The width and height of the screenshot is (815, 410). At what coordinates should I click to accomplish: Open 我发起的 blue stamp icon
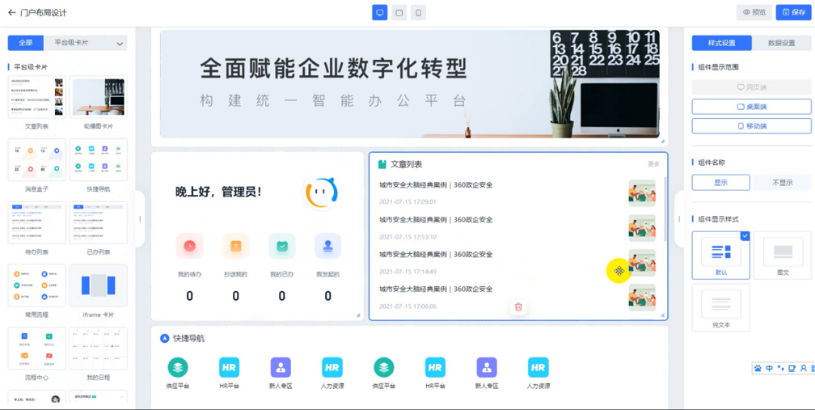(328, 247)
